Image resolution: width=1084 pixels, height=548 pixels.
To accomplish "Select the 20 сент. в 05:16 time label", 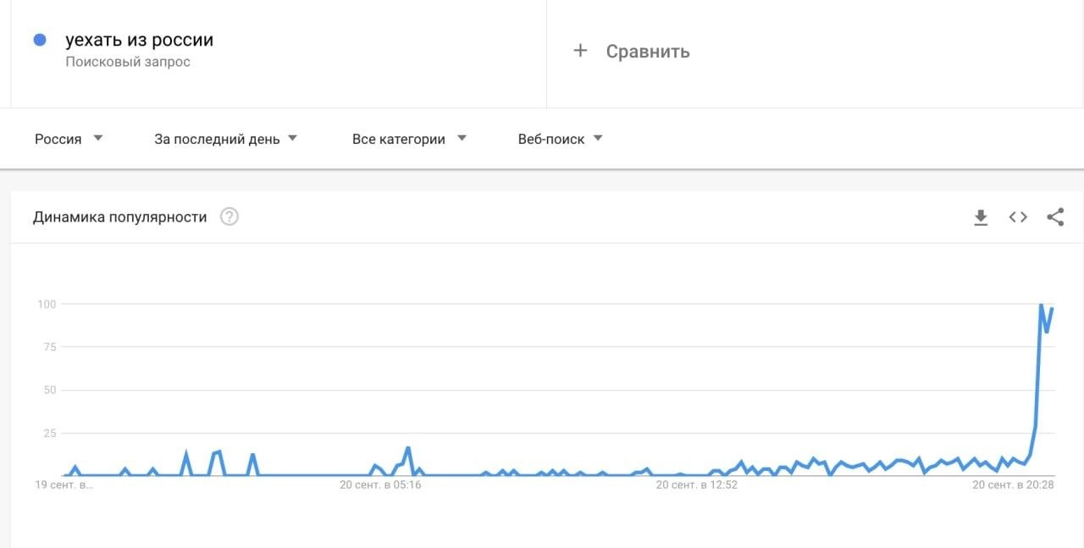I will coord(380,485).
